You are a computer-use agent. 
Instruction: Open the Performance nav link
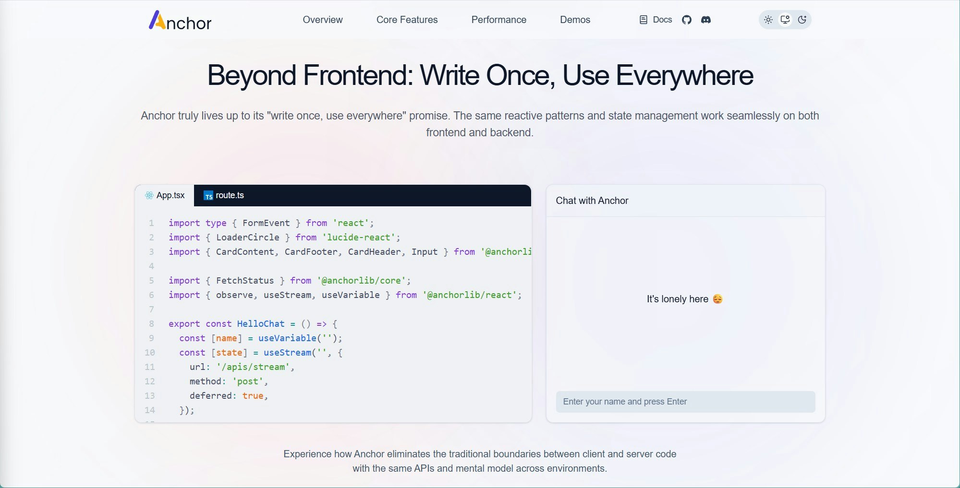coord(498,20)
